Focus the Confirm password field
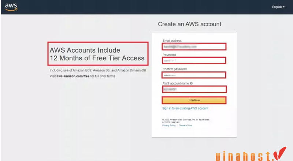 click(194, 75)
